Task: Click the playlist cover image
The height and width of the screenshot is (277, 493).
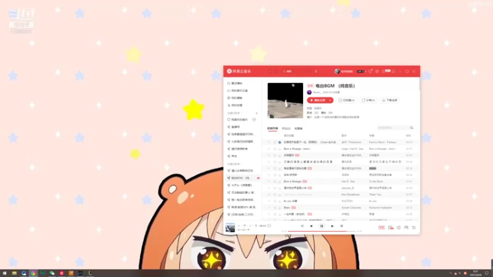Action: pos(285,100)
